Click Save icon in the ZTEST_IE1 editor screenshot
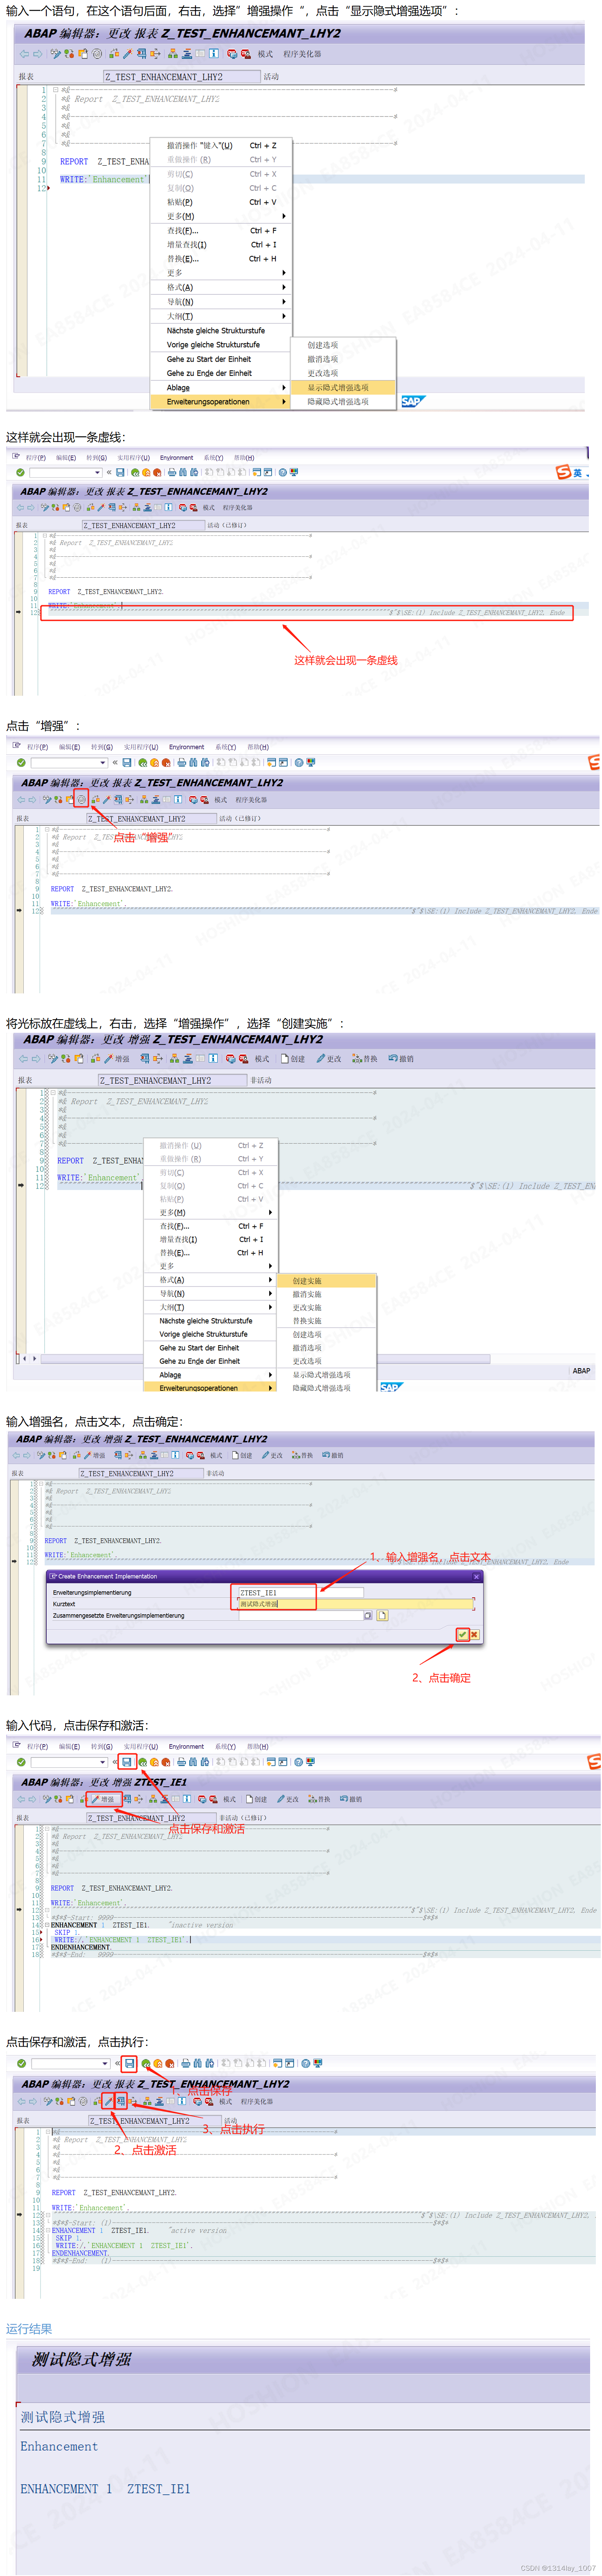The width and height of the screenshot is (602, 2576). pyautogui.click(x=127, y=1762)
